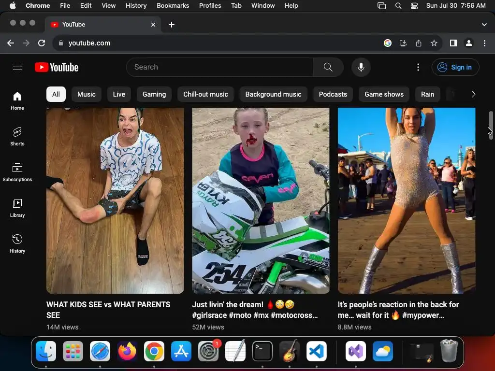The image size is (495, 371).
Task: Reload the YouTube page
Action: 42,43
